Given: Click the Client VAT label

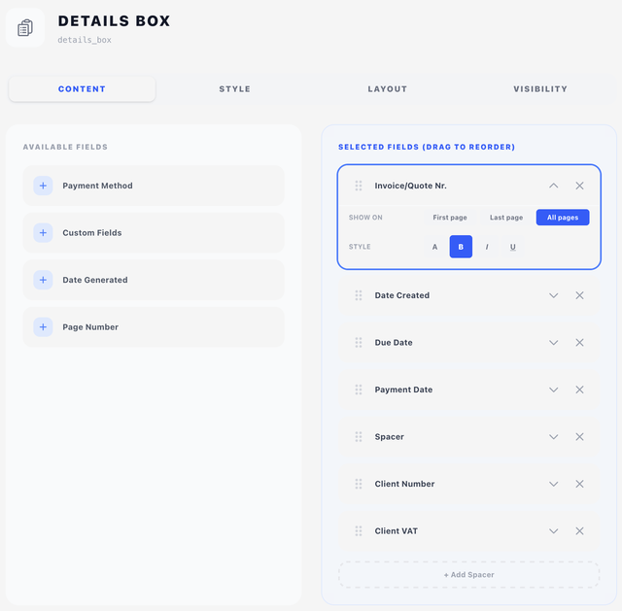Looking at the screenshot, I should point(397,531).
